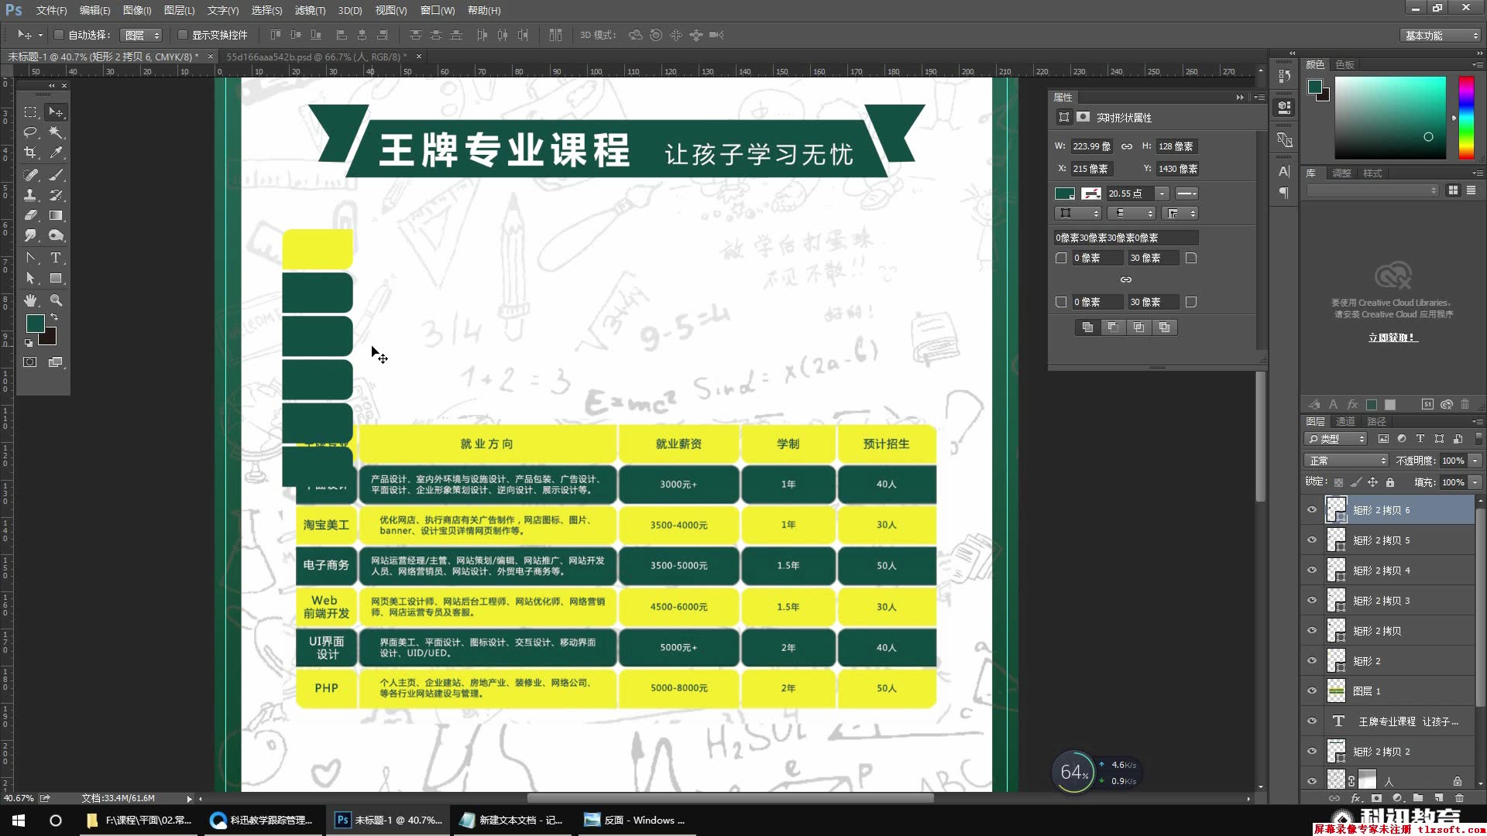Open the opacity 100% dropdown arrow

[1475, 461]
